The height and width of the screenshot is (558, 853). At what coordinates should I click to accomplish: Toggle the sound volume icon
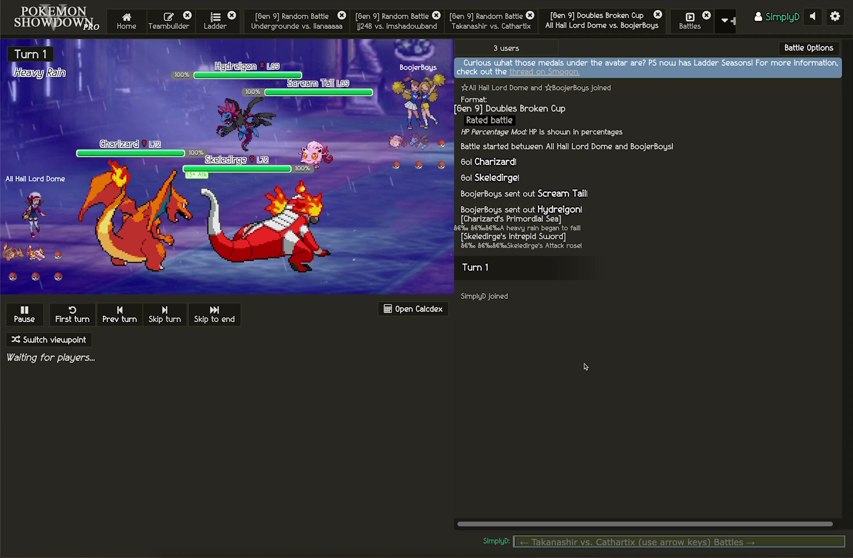(x=813, y=17)
